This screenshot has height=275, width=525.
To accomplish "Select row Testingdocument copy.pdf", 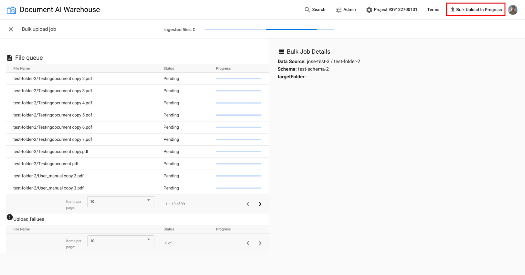I will click(137, 151).
